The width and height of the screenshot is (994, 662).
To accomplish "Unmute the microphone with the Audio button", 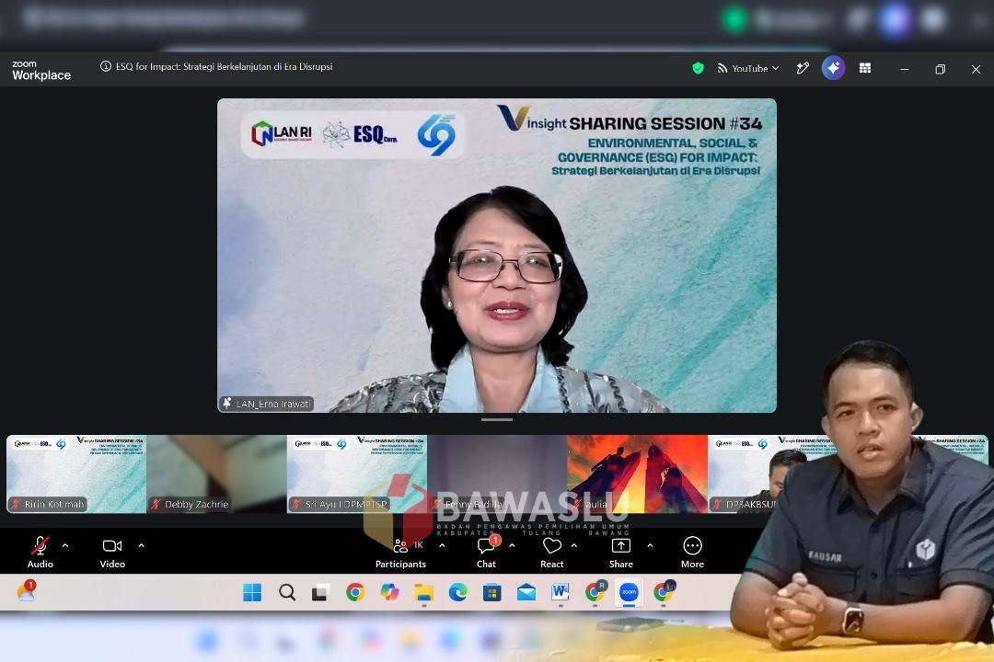I will tap(40, 552).
